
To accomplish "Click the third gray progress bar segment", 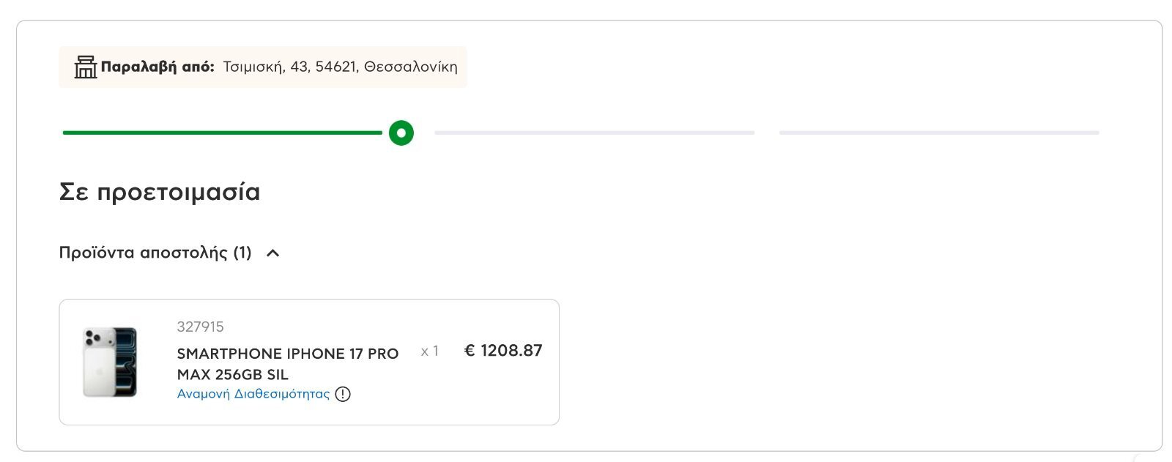I will point(939,133).
